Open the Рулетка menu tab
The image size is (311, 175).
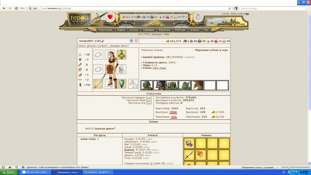pyautogui.click(x=164, y=30)
